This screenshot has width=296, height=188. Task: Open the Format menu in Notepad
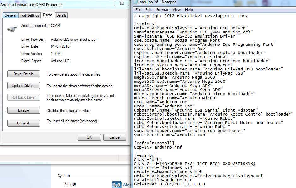click(162, 10)
